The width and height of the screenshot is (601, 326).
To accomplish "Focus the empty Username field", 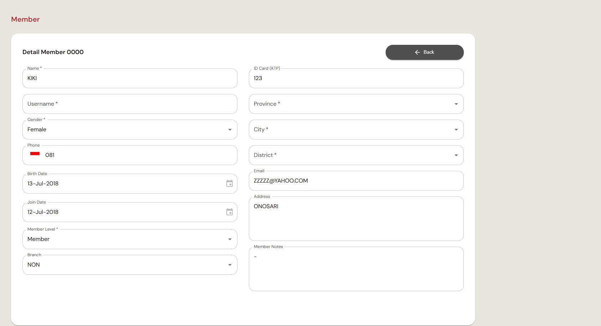I will (x=130, y=104).
